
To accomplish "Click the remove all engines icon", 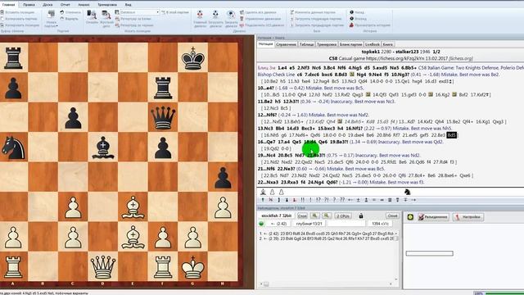I will [242, 12].
